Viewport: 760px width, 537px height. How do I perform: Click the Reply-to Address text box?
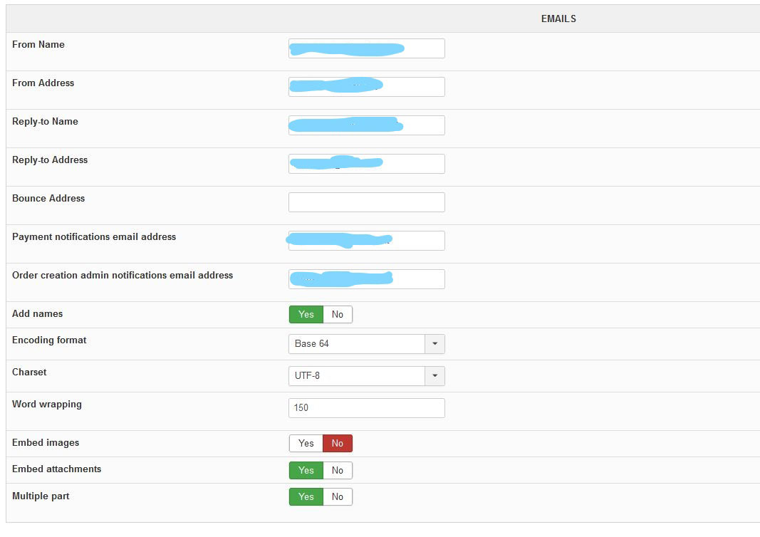pyautogui.click(x=366, y=164)
